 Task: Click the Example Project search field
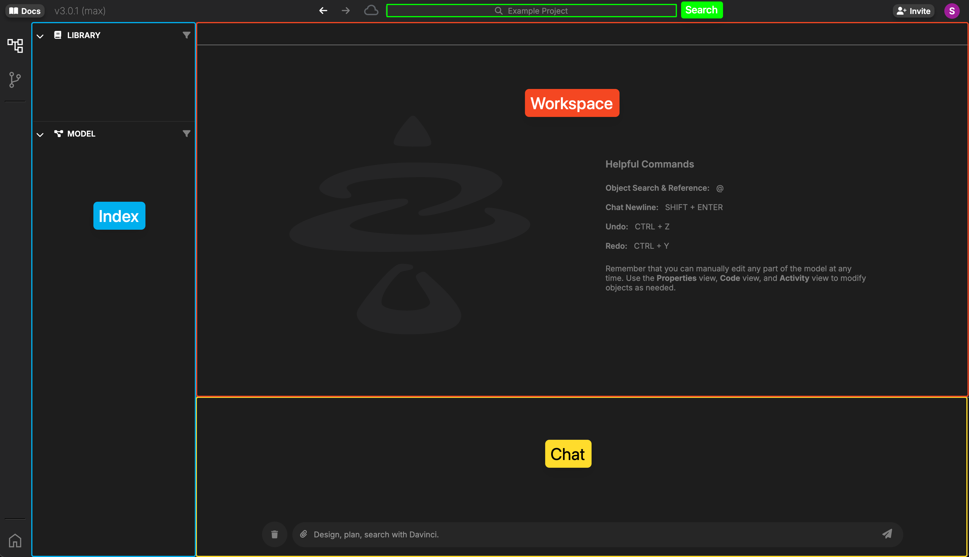(x=531, y=11)
